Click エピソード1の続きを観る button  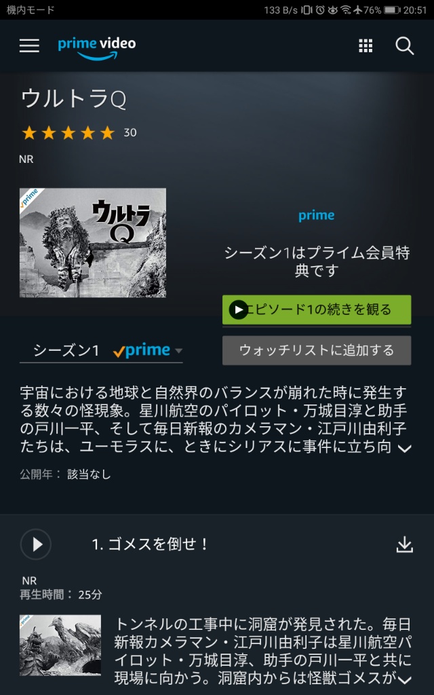click(317, 309)
